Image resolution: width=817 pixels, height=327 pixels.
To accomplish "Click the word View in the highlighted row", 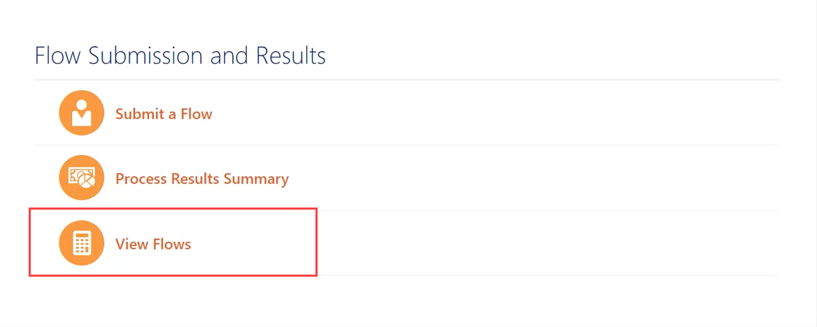I will (132, 244).
